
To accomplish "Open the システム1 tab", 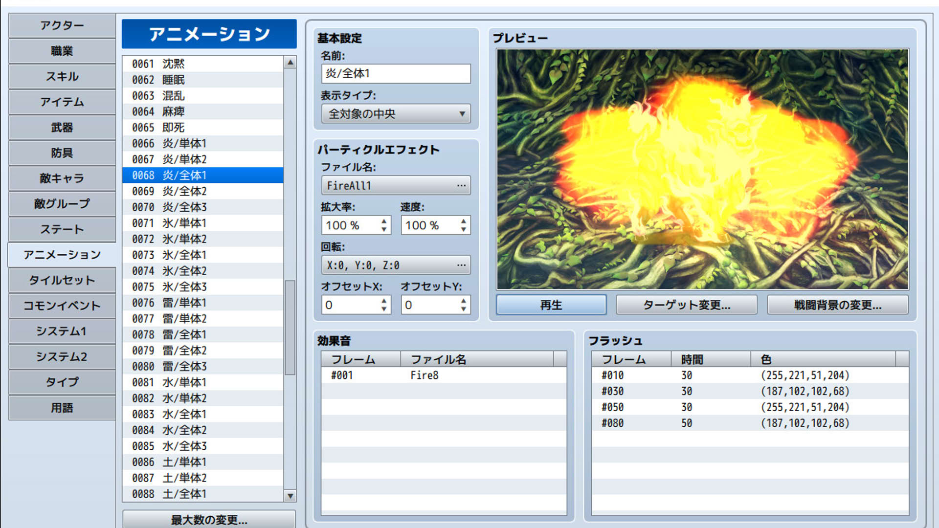I will (x=62, y=331).
